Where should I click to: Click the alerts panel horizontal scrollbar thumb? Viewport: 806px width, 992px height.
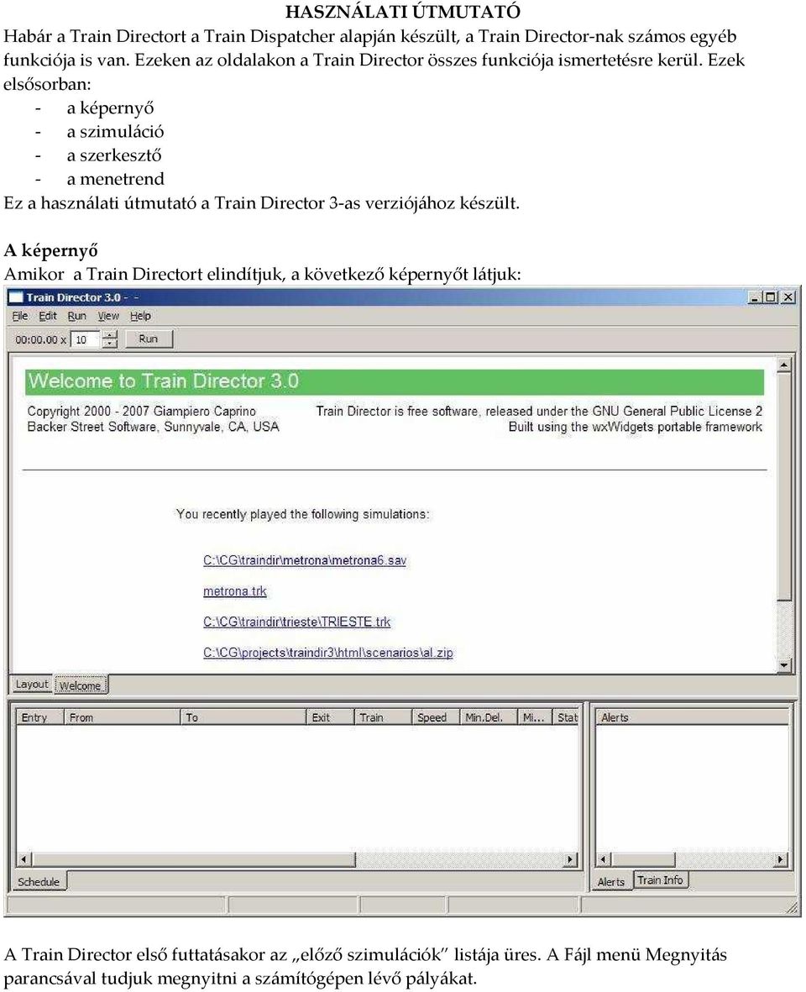(x=643, y=860)
